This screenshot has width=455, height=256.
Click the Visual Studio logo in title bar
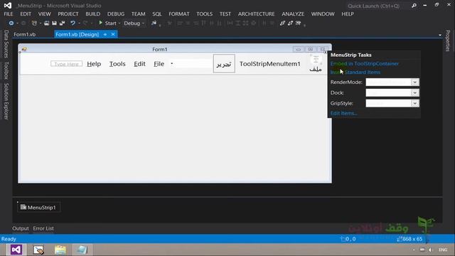pos(8,6)
